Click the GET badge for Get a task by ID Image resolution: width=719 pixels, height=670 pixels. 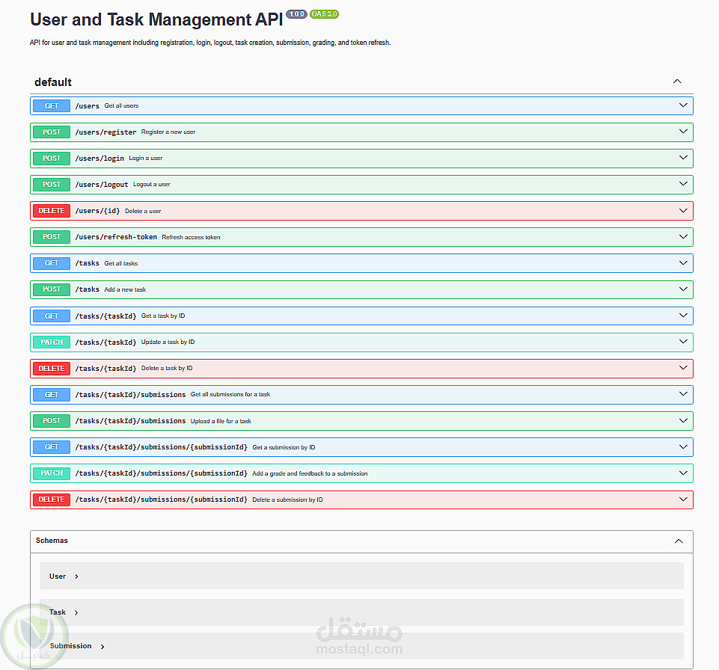[52, 316]
